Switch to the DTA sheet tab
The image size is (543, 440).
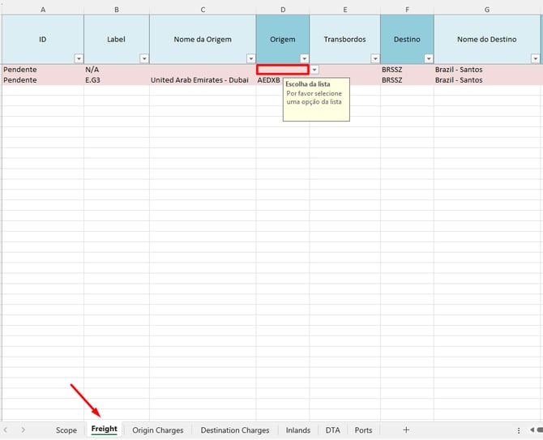point(333,429)
